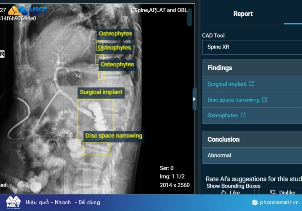Image resolution: width=302 pixels, height=211 pixels.
Task: Click the Osteophytes link in Findings
Action: coord(222,115)
